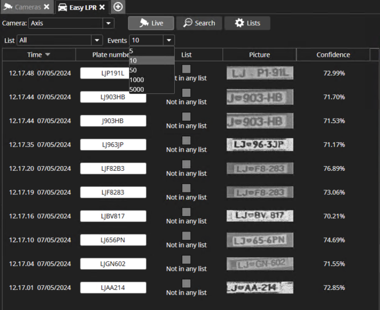Viewport: 380px width, 310px height.
Task: Expand the List All dropdown
Action: tap(96, 40)
